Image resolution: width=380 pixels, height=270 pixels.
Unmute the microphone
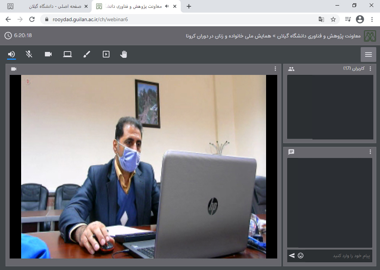point(29,55)
